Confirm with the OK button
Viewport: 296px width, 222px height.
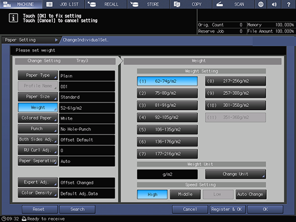tap(265, 209)
